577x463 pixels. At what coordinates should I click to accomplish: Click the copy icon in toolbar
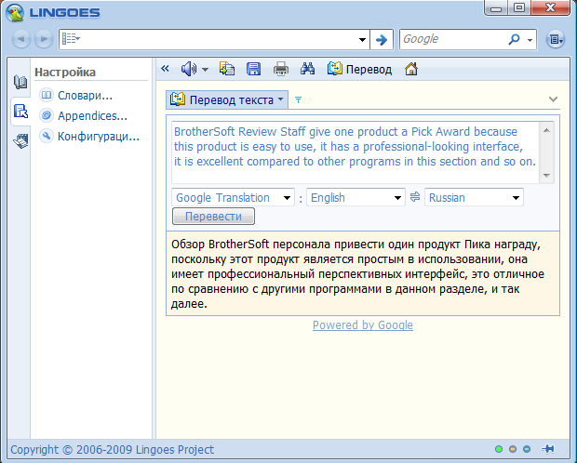pyautogui.click(x=227, y=69)
